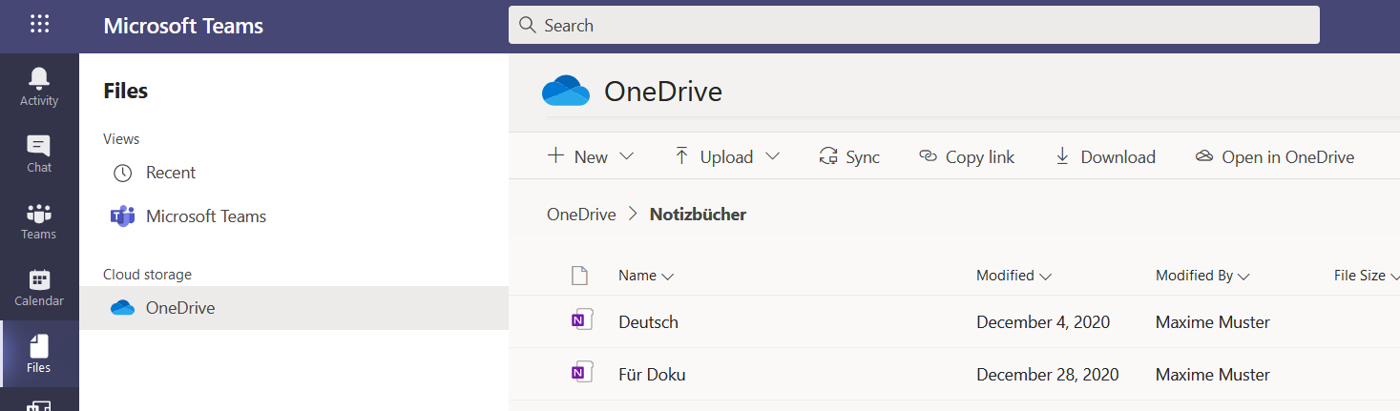
Task: Open the File Size column dropdown
Action: point(1366,276)
